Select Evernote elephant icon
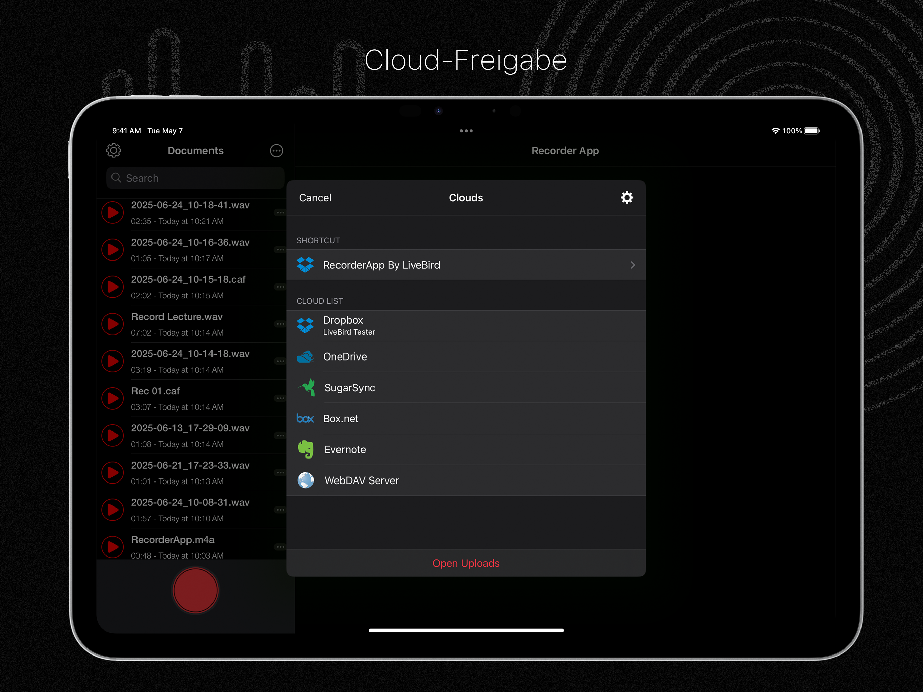Viewport: 923px width, 692px height. pyautogui.click(x=306, y=449)
